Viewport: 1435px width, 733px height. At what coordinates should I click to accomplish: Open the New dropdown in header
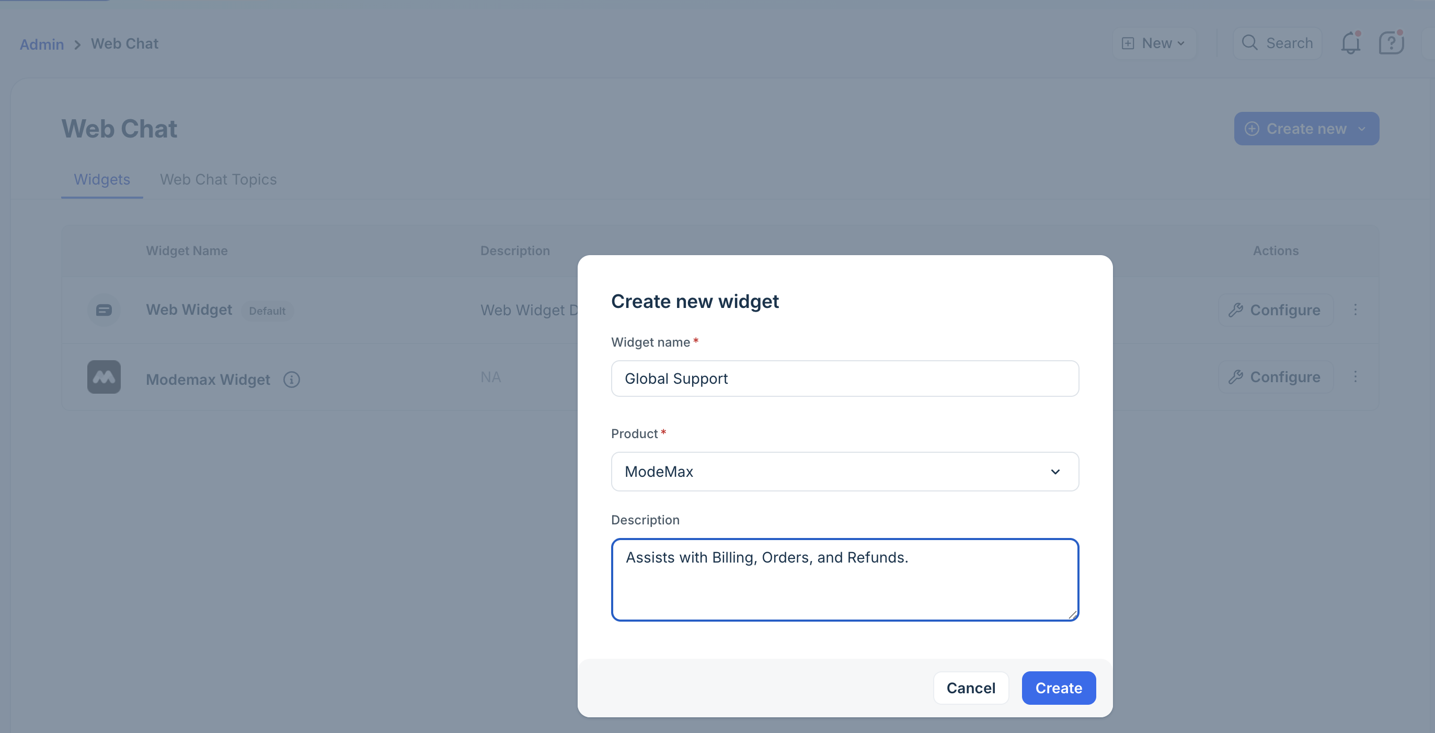1154,43
